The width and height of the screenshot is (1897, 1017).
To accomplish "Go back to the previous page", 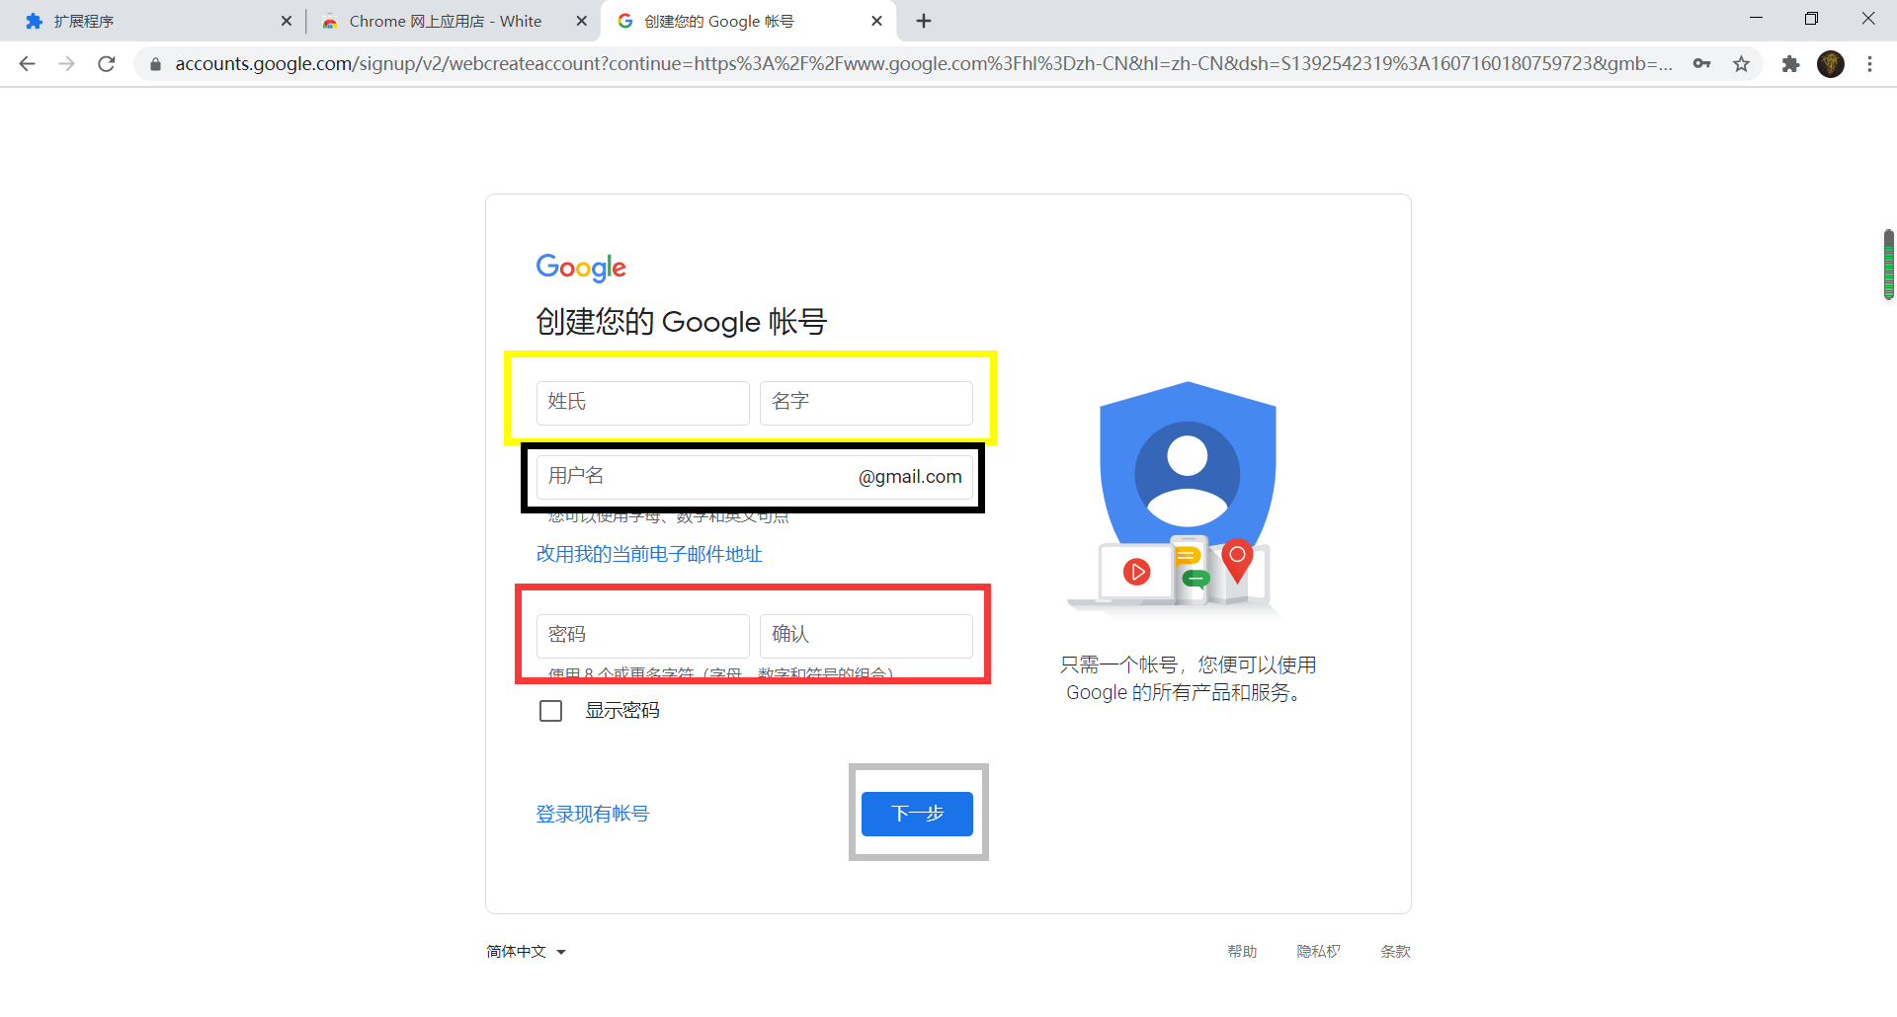I will (28, 64).
